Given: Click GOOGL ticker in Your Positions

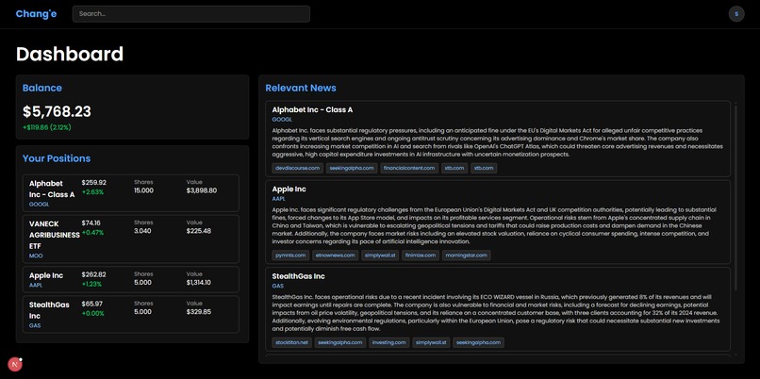Looking at the screenshot, I should pyautogui.click(x=39, y=205).
